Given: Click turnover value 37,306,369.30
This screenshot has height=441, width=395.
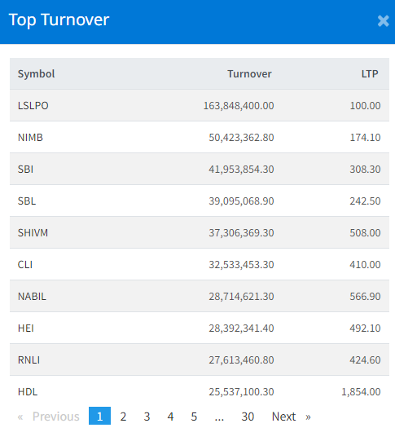Looking at the screenshot, I should (x=241, y=233).
